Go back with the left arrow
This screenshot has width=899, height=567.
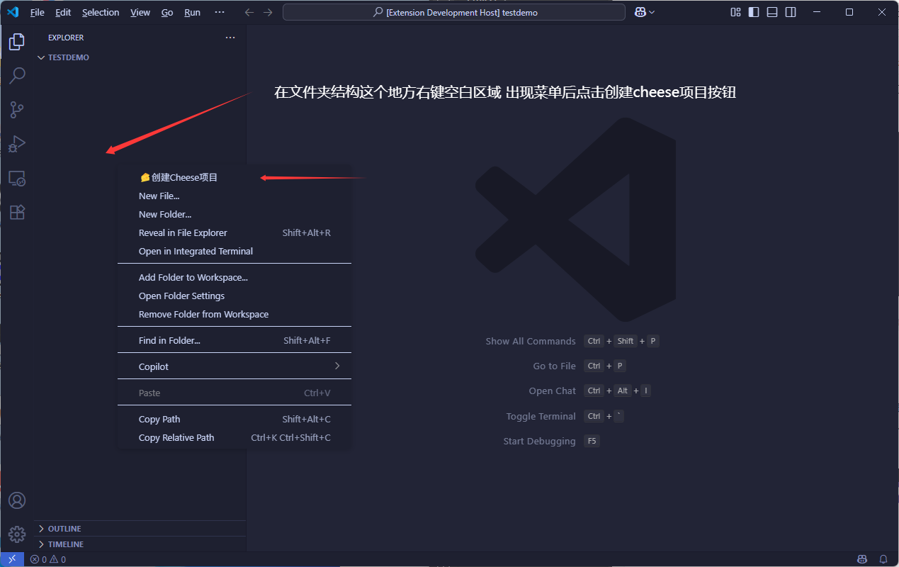coord(249,12)
